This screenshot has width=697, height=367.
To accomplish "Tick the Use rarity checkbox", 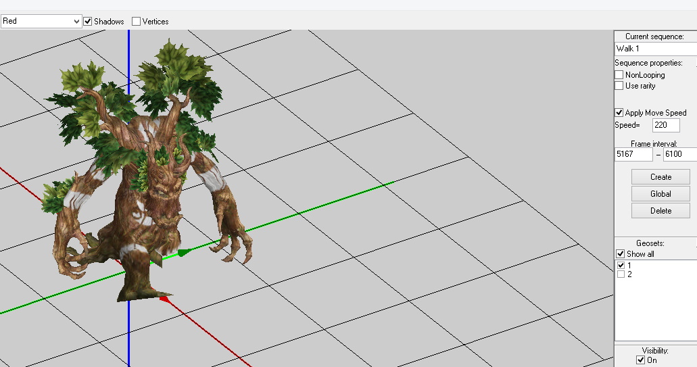I will tap(619, 85).
